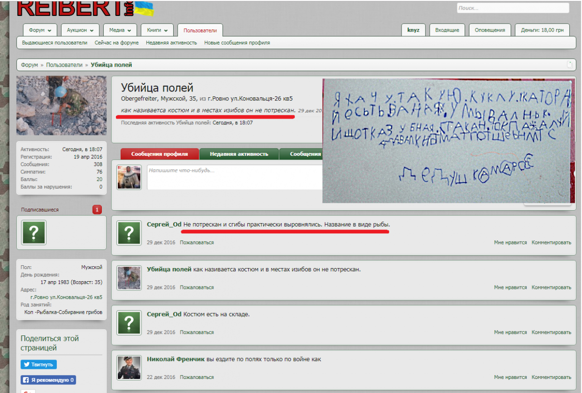The width and height of the screenshot is (582, 393).
Task: Click the Поиск search field
Action: tap(513, 8)
